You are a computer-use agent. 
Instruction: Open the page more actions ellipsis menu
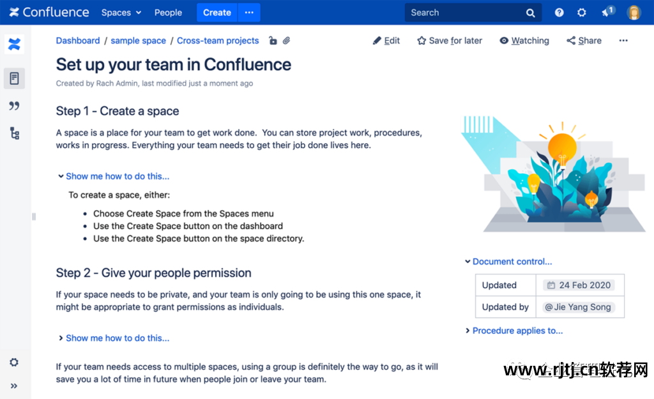click(x=623, y=40)
